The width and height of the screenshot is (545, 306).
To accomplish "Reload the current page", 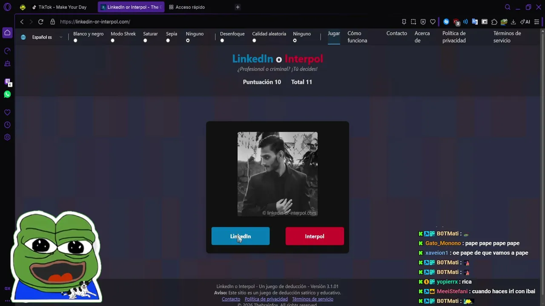I will tap(40, 22).
